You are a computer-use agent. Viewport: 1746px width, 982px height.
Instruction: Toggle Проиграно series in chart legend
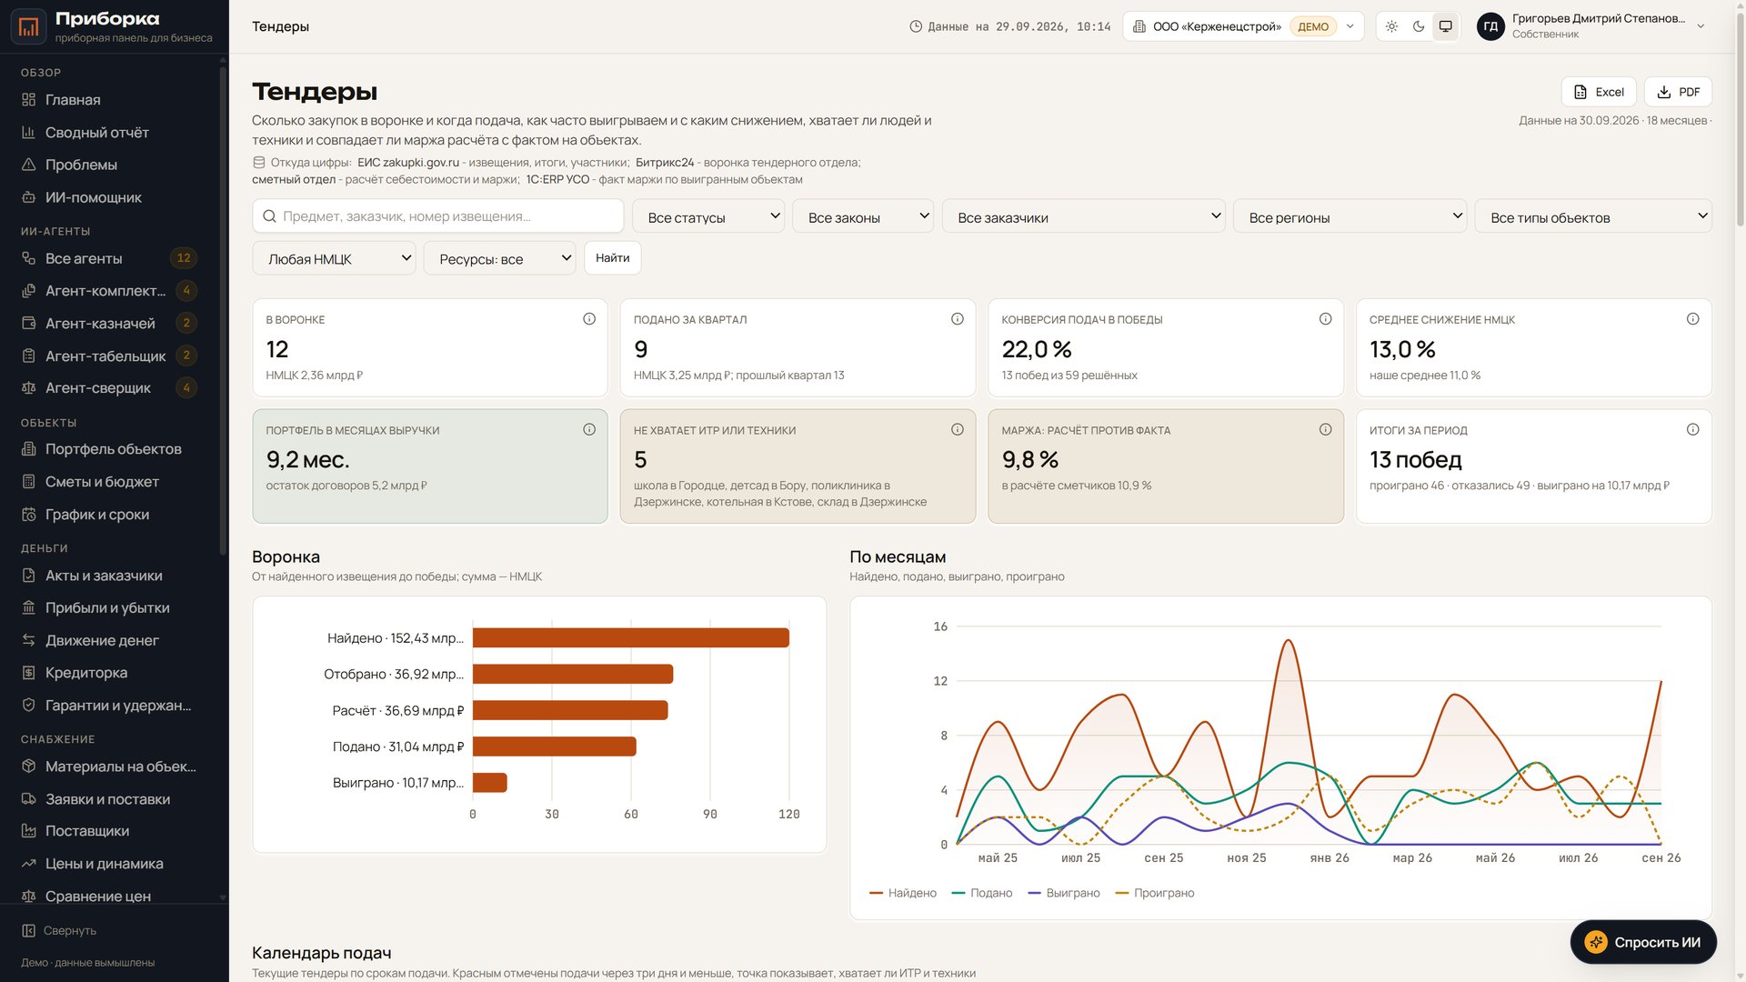[x=1154, y=893]
